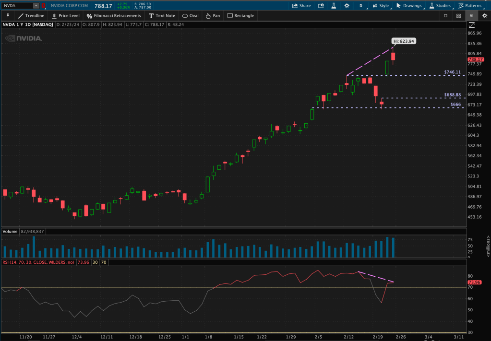Switch to four-chart grid layout
The height and width of the screenshot is (341, 491).
coord(458,15)
